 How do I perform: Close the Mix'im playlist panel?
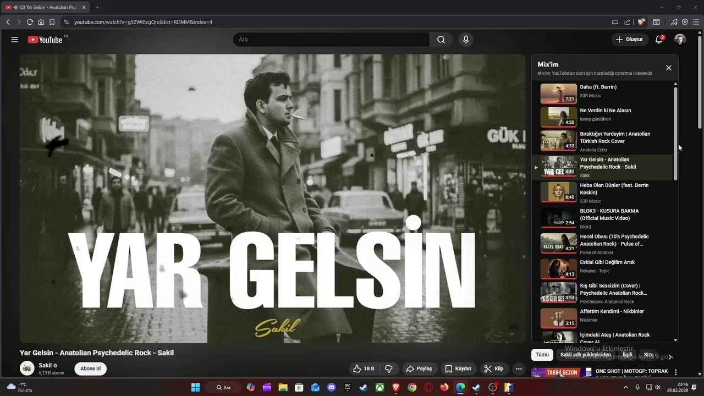669,68
